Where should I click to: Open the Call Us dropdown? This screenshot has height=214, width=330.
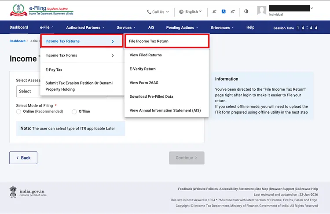[x=158, y=12]
